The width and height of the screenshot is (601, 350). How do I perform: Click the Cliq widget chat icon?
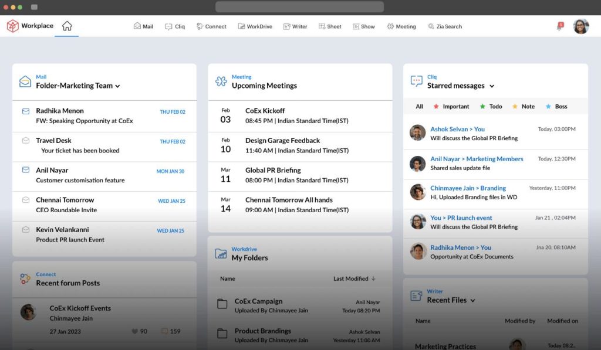coord(417,81)
